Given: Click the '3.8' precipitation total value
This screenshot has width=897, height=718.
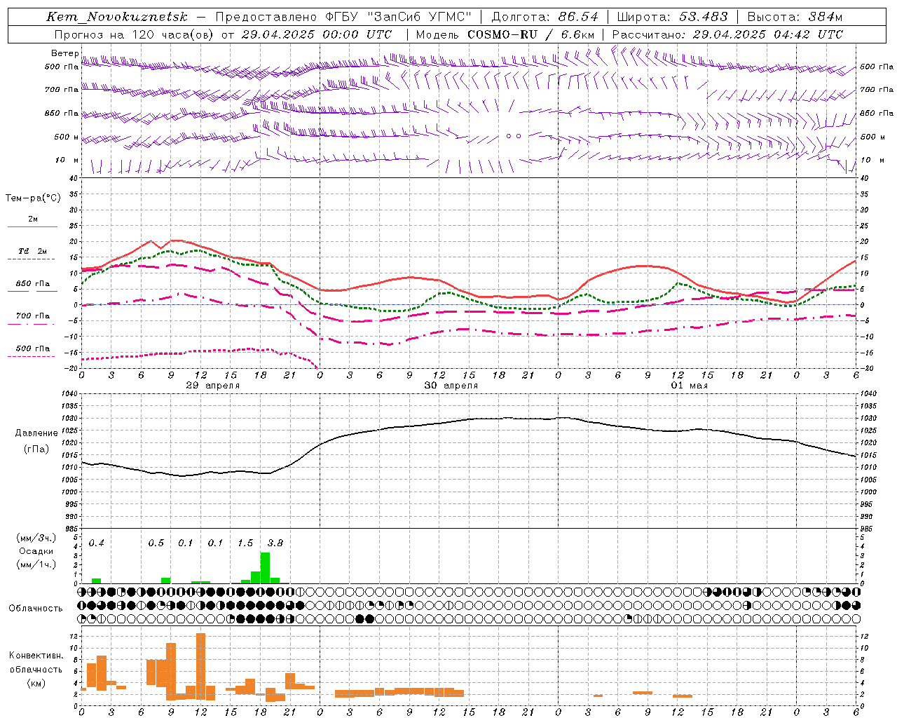Looking at the screenshot, I should (x=275, y=543).
